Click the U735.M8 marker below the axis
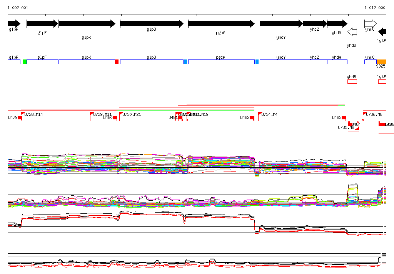The height and width of the screenshot is (274, 394). 357,128
